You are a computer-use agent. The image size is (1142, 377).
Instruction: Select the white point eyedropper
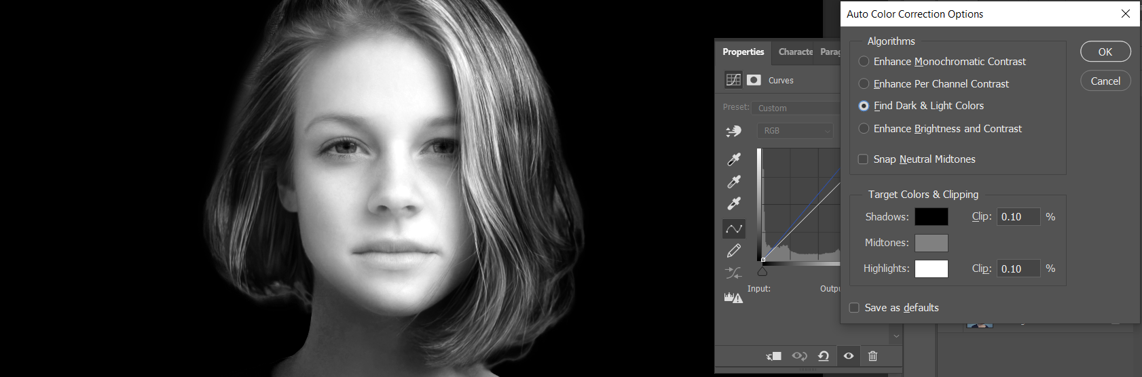734,203
